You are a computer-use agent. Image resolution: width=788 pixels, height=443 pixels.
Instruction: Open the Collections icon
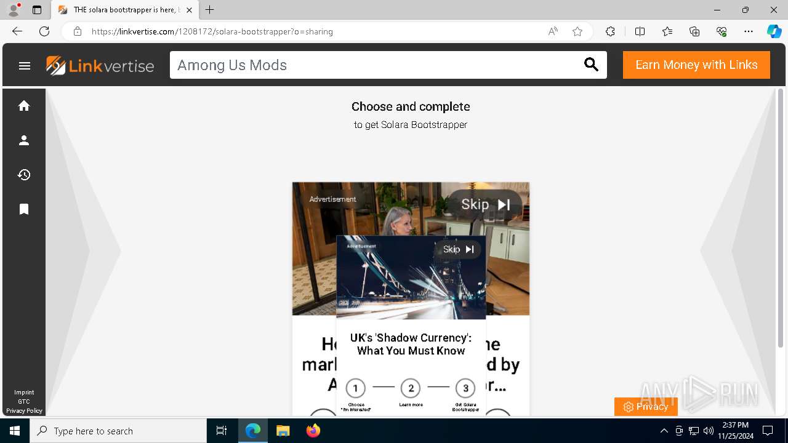[x=694, y=31]
